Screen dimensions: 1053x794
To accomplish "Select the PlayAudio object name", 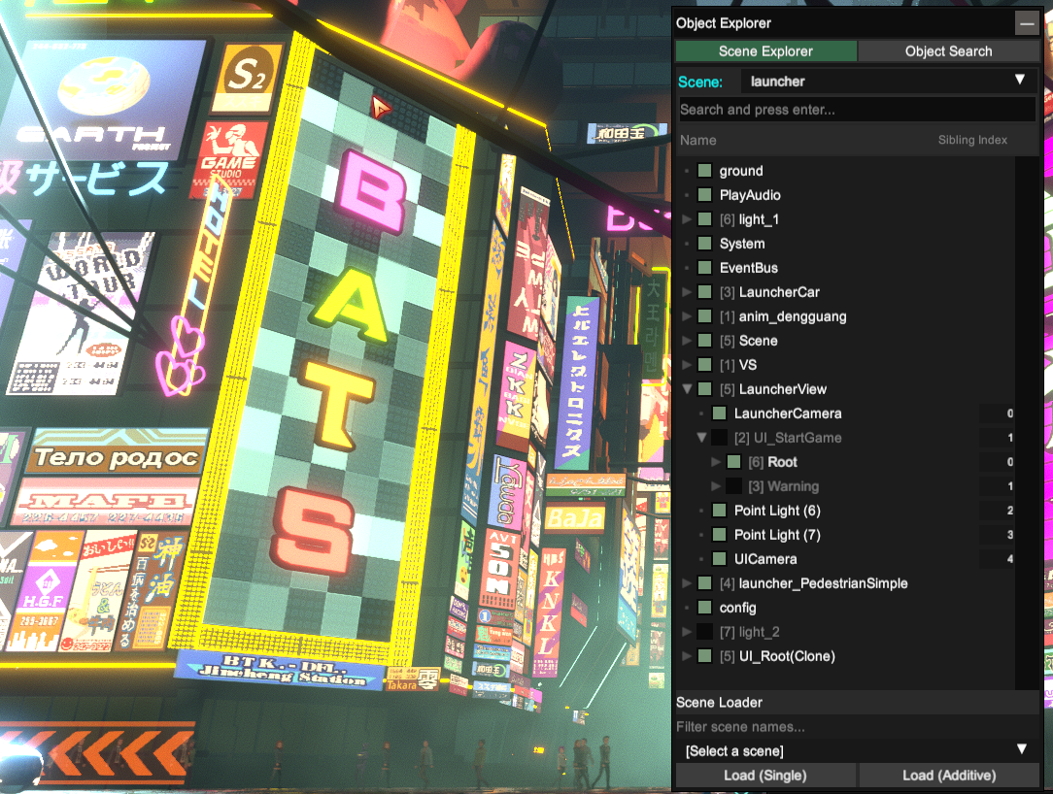I will (x=750, y=195).
